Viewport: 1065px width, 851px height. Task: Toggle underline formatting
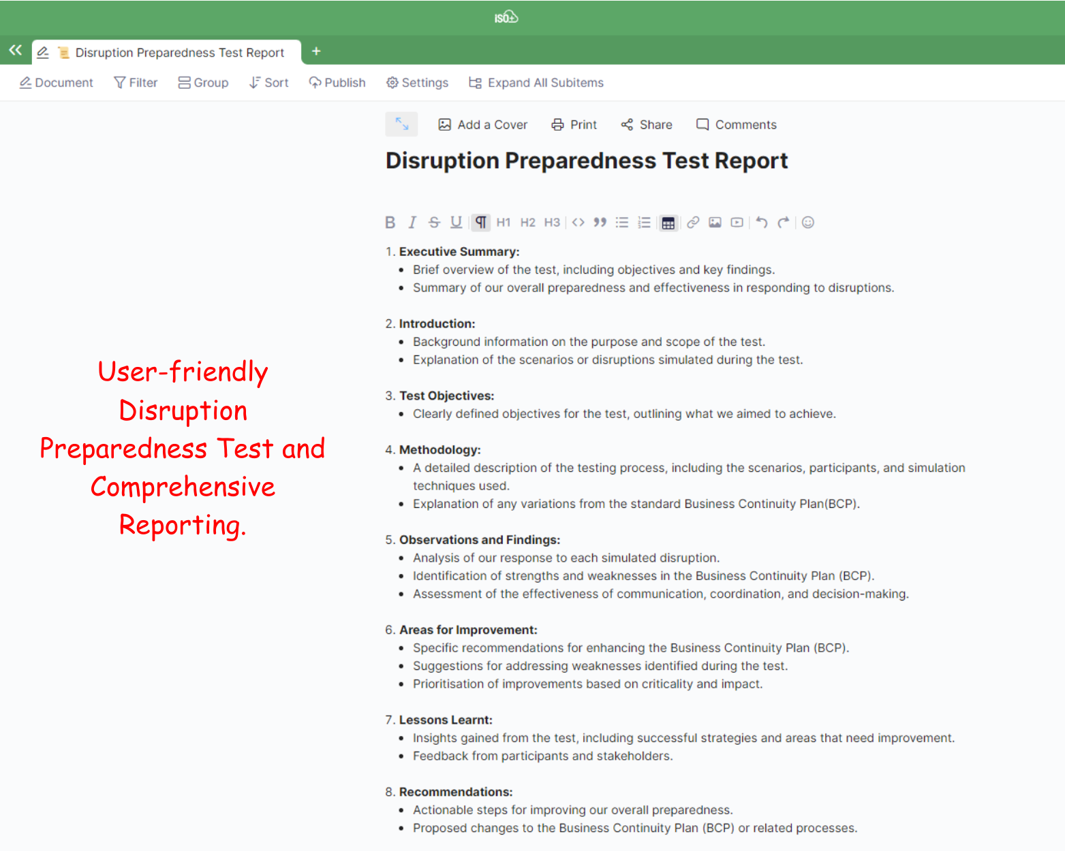[x=456, y=223]
